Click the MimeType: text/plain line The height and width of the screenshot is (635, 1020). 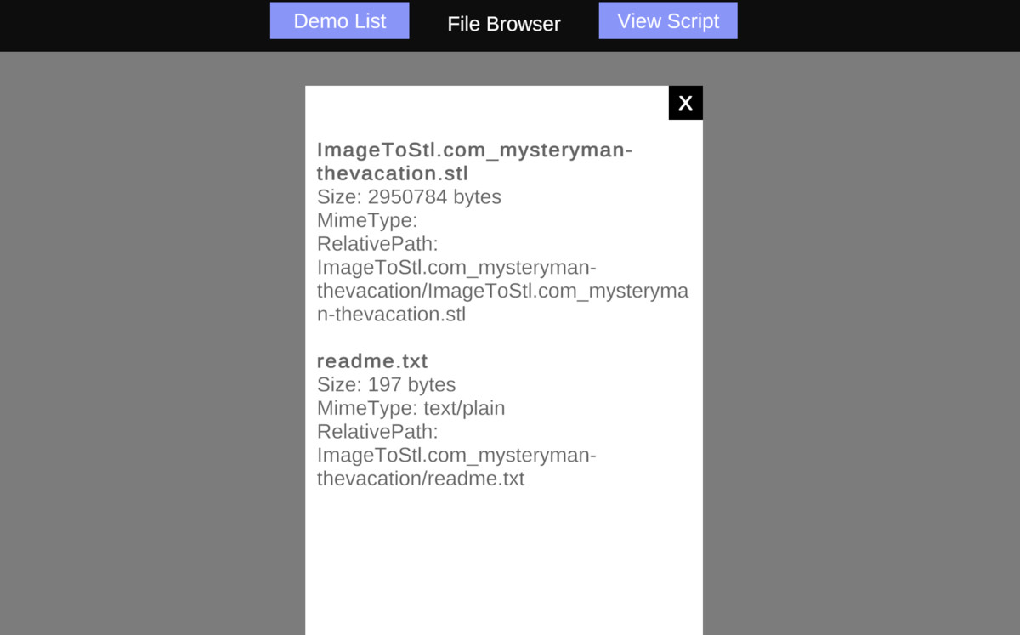tap(411, 408)
